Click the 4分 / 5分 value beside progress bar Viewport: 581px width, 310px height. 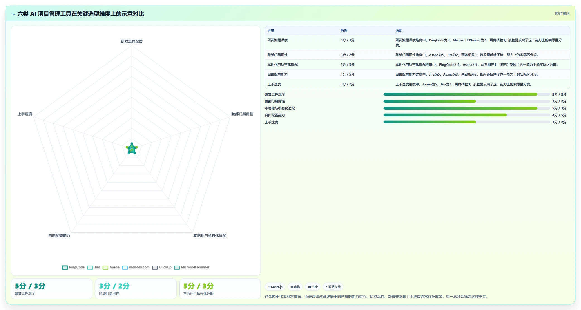click(x=559, y=115)
